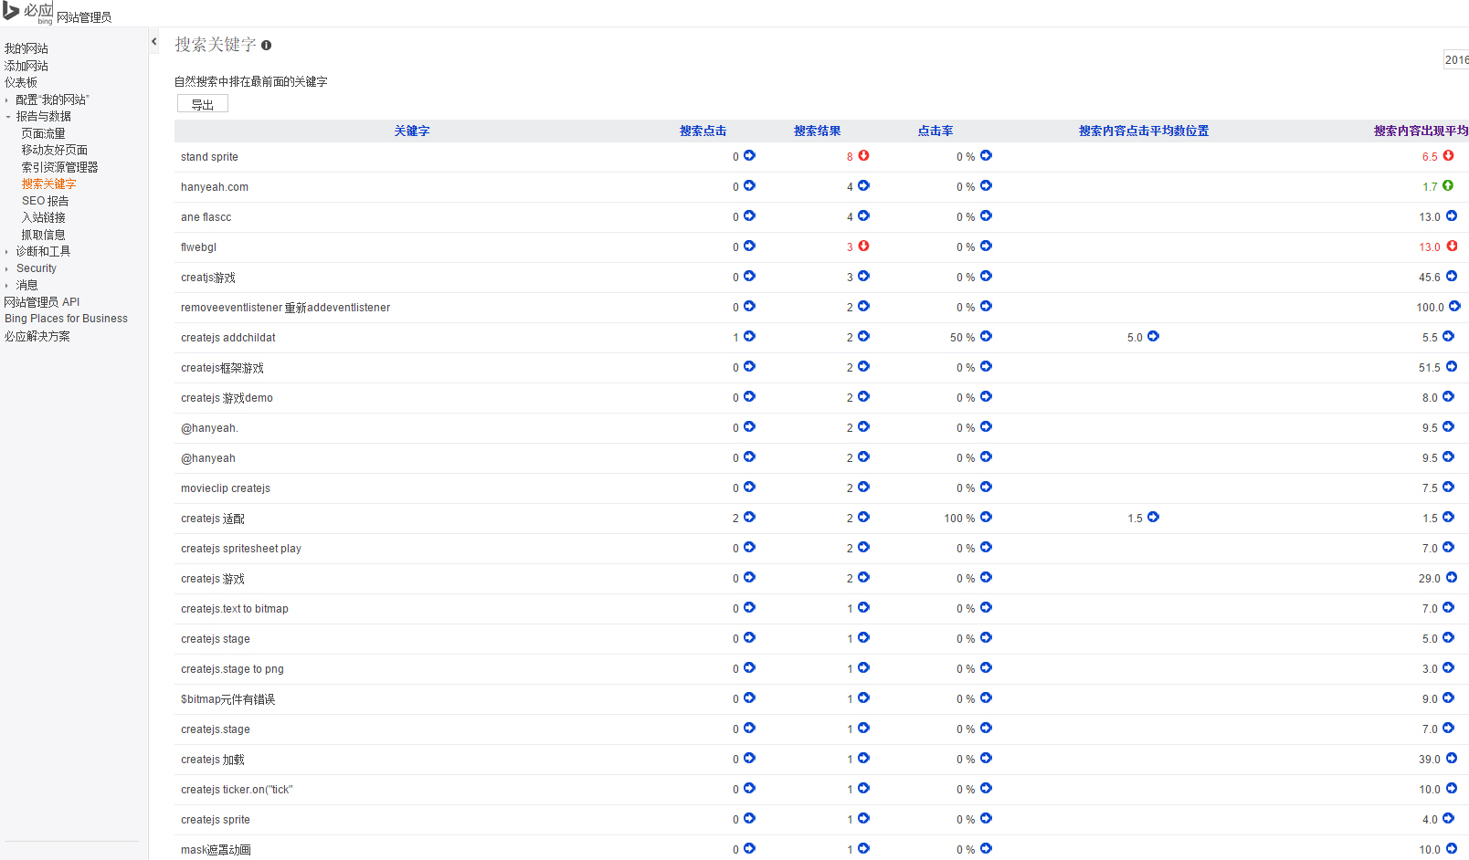Click click-rate trend icon for ane flascc

click(x=986, y=216)
